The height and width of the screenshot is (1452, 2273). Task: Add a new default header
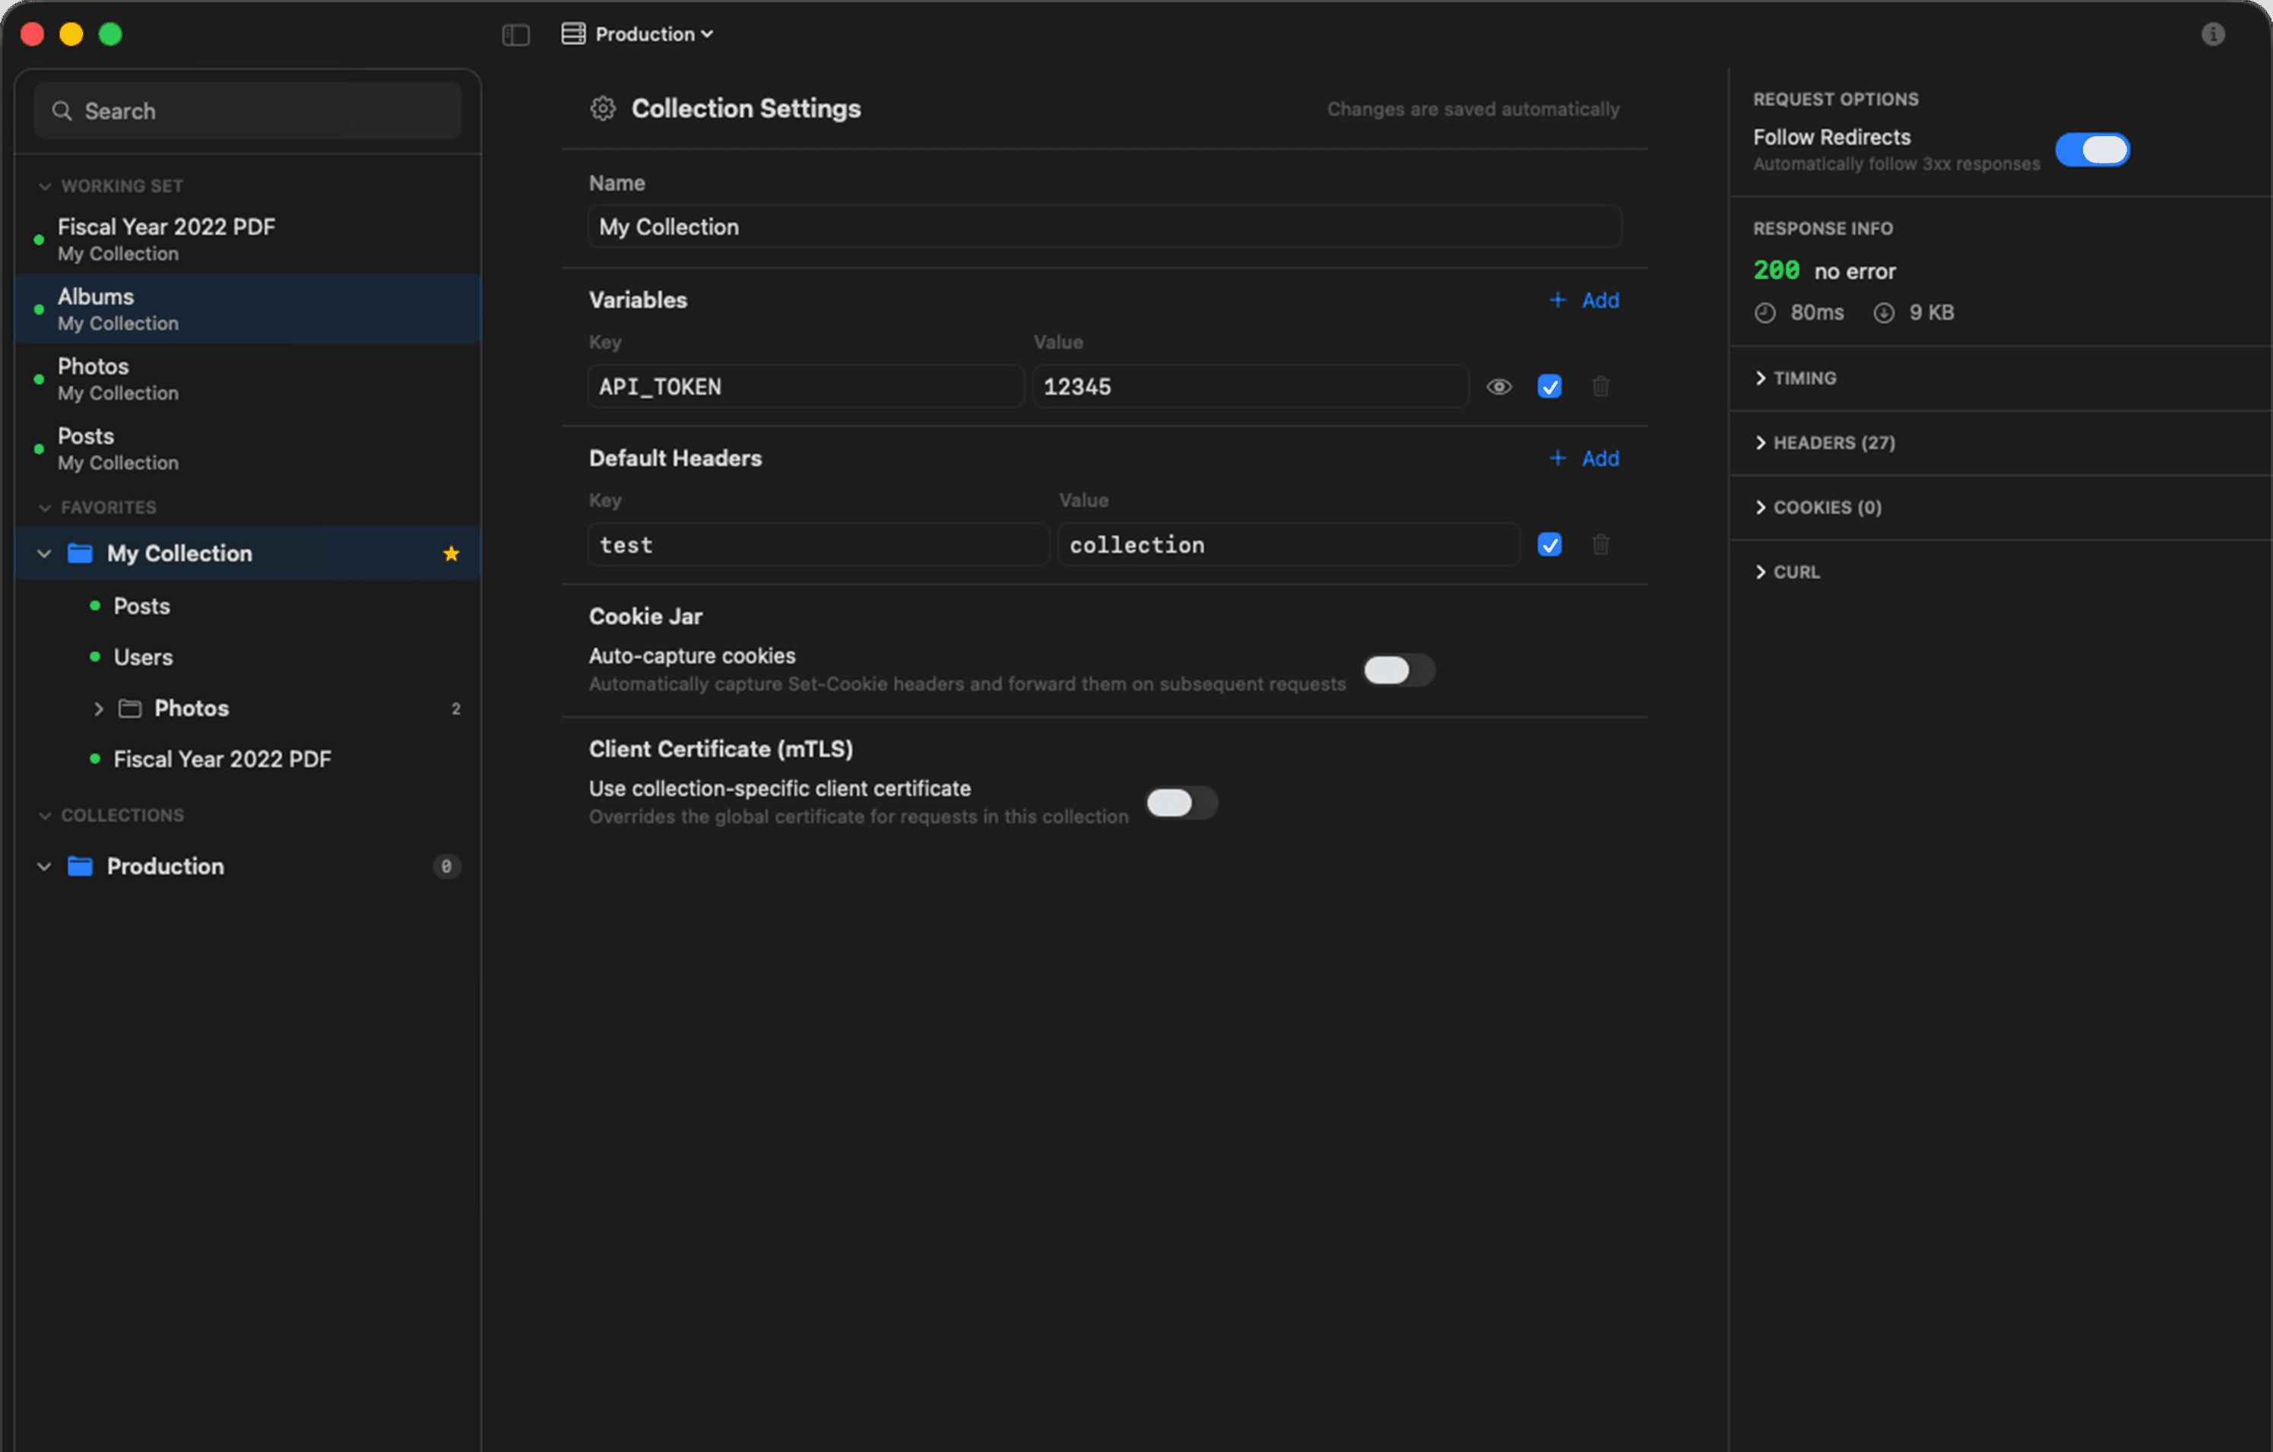click(1585, 459)
